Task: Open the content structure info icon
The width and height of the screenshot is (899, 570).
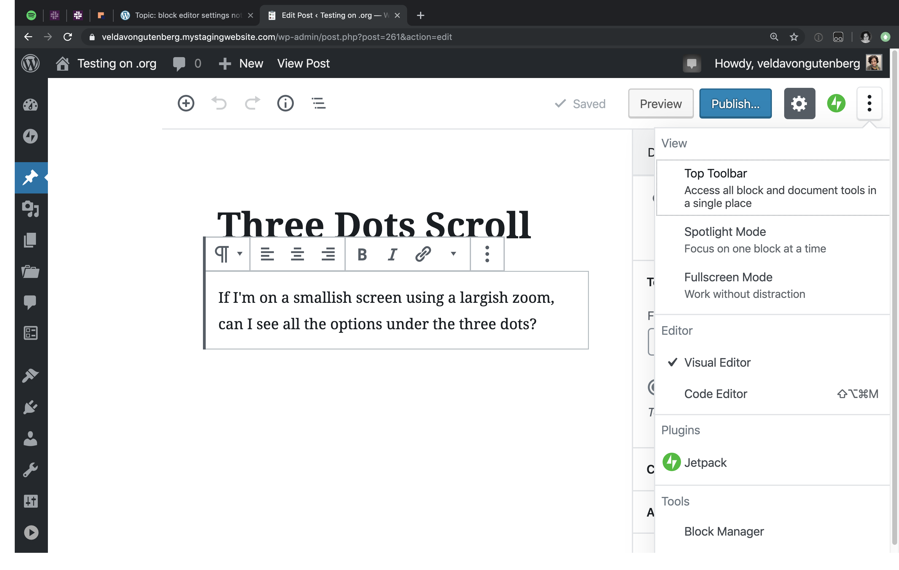Action: point(285,103)
